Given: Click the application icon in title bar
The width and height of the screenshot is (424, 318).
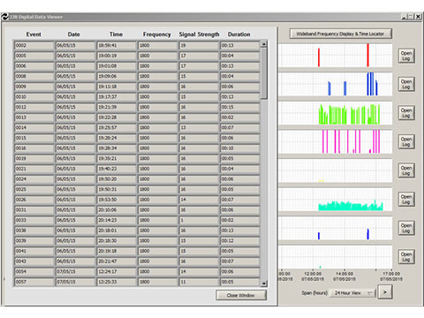Looking at the screenshot, I should [5, 17].
